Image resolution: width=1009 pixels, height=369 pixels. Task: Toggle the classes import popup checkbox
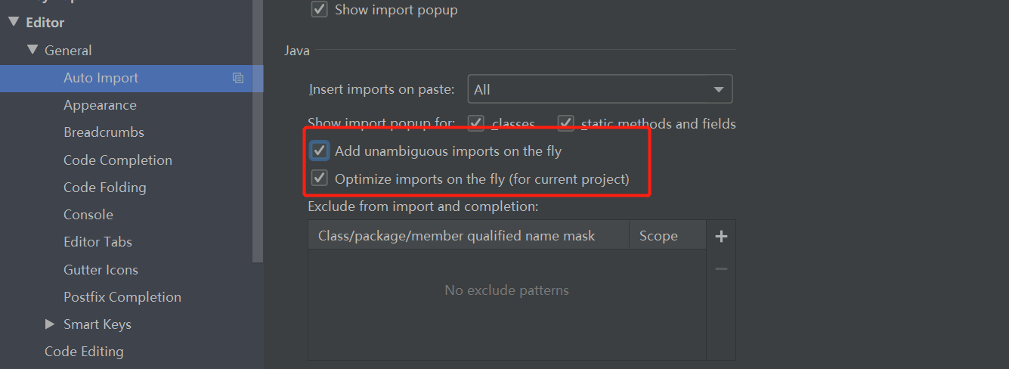pyautogui.click(x=476, y=123)
